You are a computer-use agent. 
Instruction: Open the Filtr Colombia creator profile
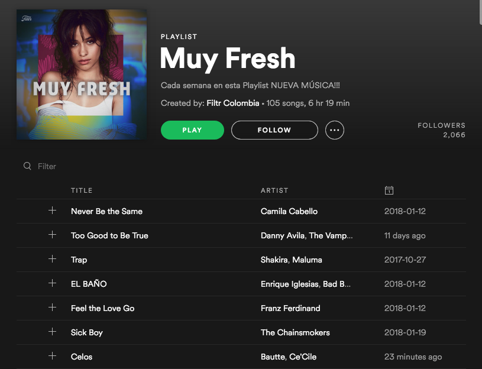point(232,103)
